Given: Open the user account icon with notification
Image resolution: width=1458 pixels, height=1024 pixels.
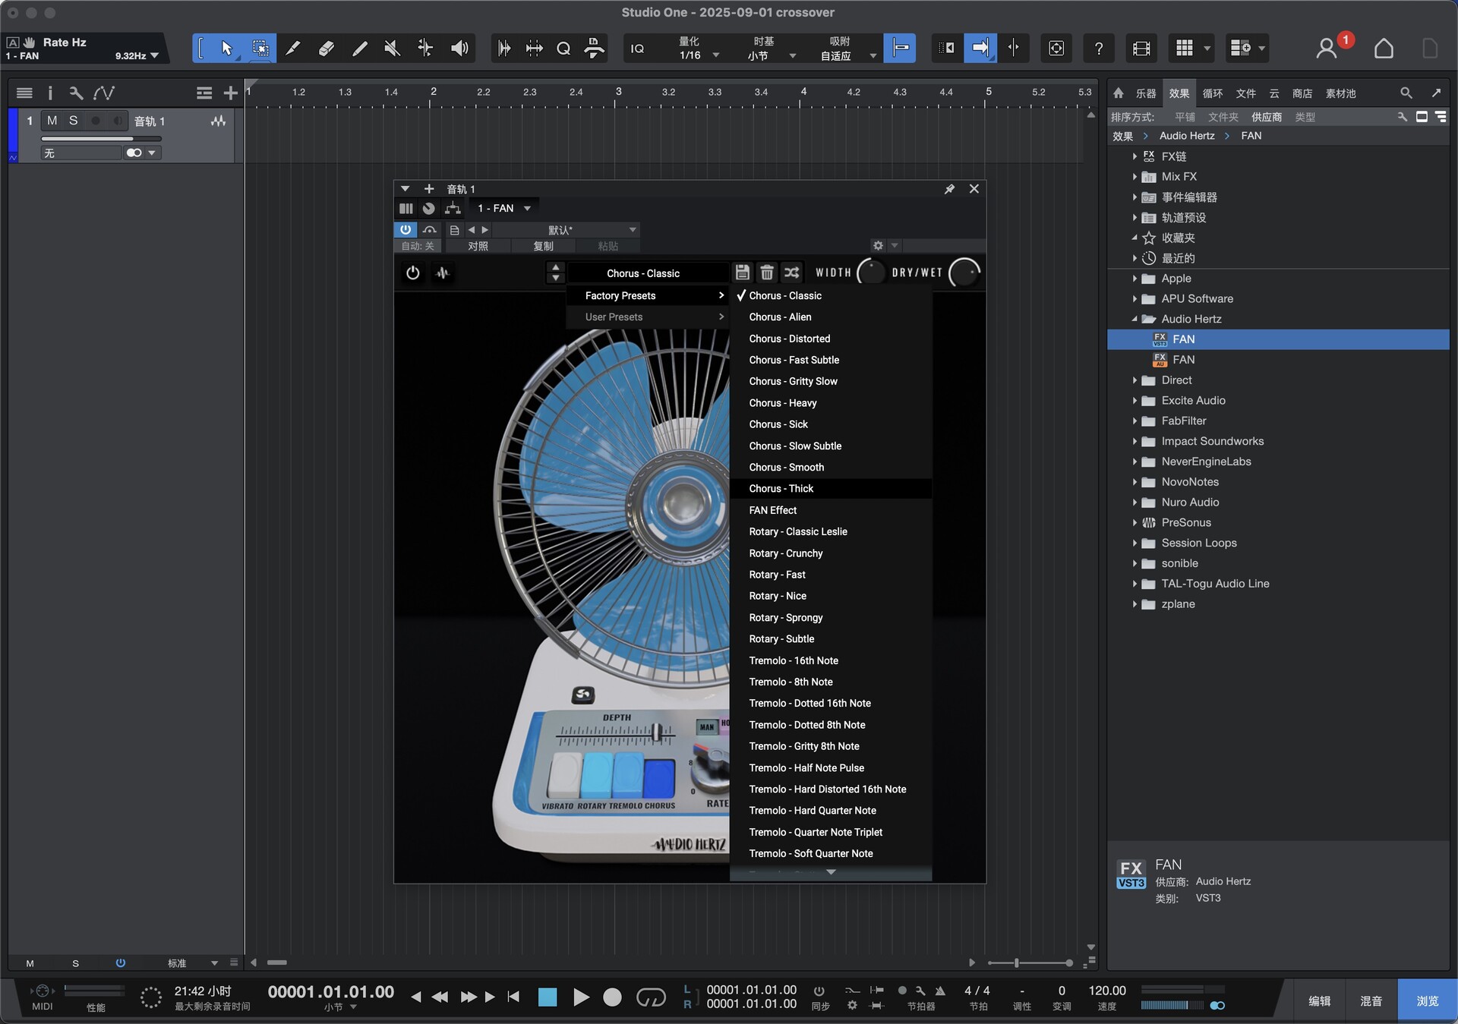Looking at the screenshot, I should pyautogui.click(x=1327, y=49).
